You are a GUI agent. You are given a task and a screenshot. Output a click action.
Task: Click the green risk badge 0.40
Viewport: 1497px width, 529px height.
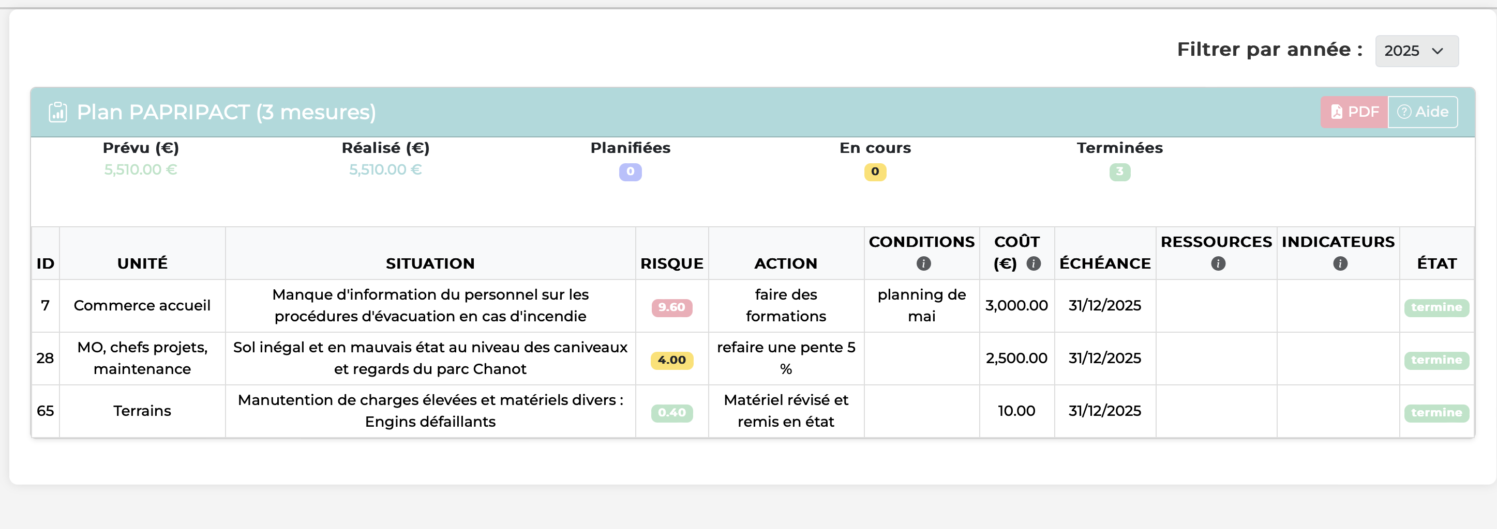(x=672, y=413)
